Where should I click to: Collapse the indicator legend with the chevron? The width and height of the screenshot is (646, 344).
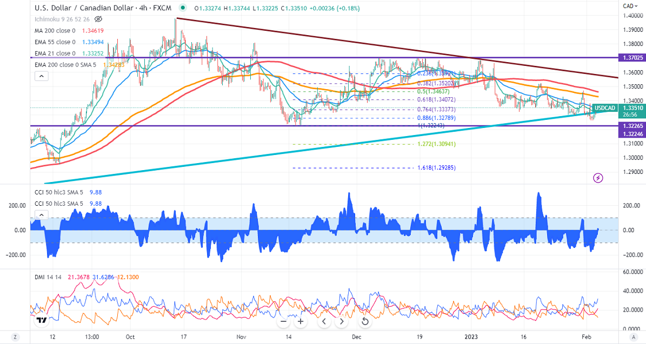[41, 77]
